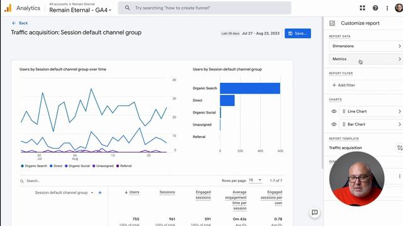Add a dimension with the plus icon

click(100, 193)
